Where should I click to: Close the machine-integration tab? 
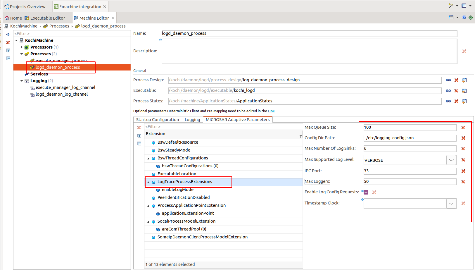(105, 6)
